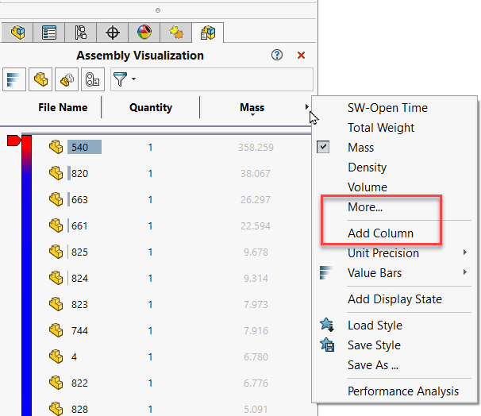
Task: Choose Load Style from the menu
Action: [375, 325]
